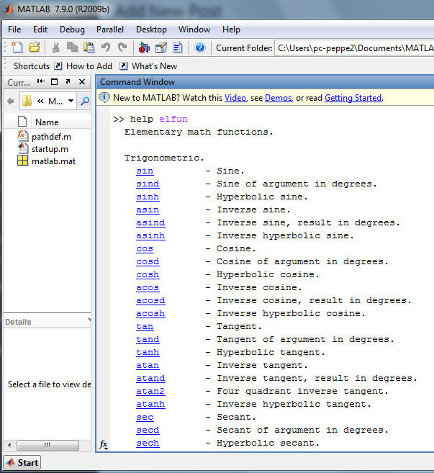Click the horizontal scrollbar thumb in Current Folder
The width and height of the screenshot is (434, 473).
[48, 445]
